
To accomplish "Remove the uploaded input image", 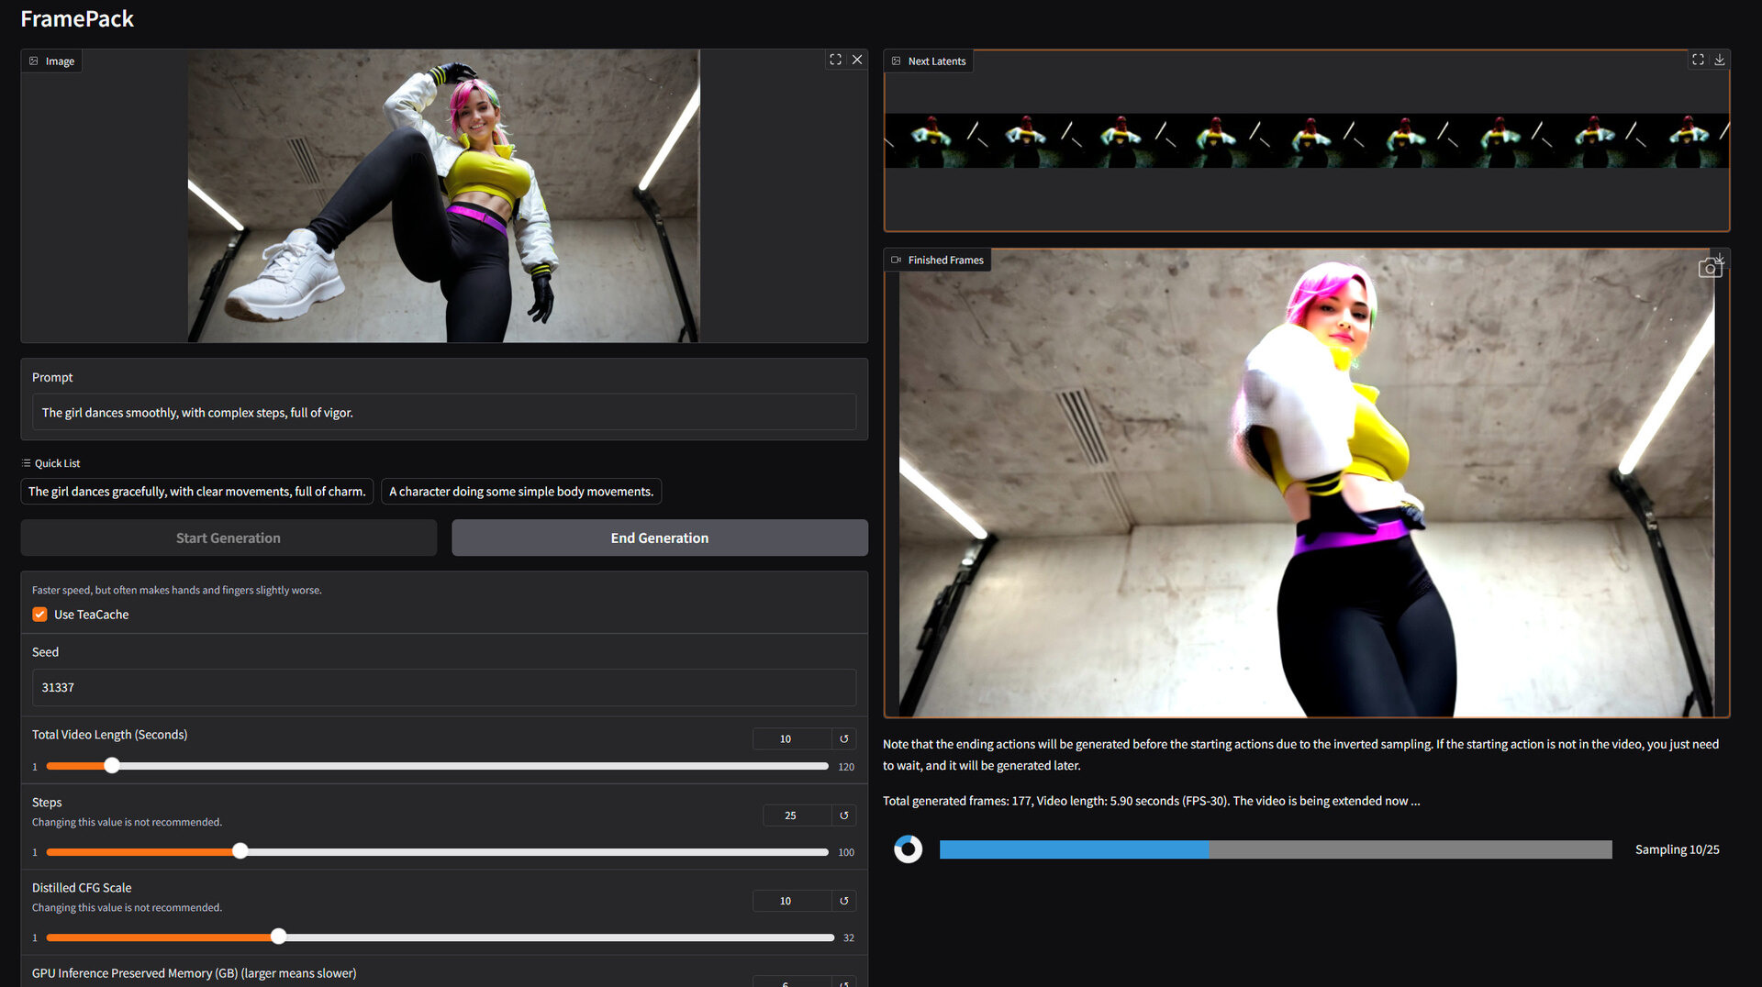I will point(857,60).
